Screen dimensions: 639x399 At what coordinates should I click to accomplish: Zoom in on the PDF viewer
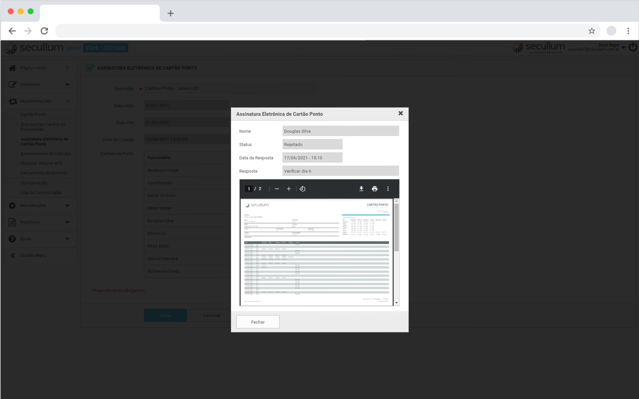(288, 189)
